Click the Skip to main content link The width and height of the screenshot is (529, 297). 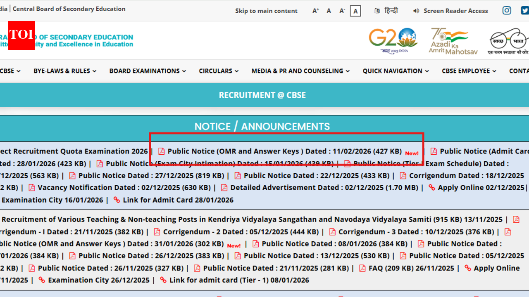click(x=266, y=11)
